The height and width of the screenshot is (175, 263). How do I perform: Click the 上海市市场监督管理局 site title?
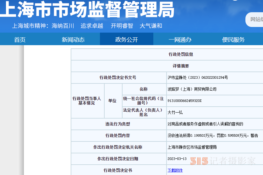tap(87, 9)
